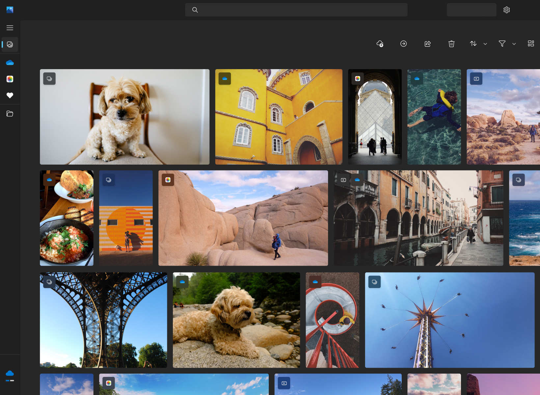Click the iCloud badge on the rock formation photo

click(x=168, y=180)
